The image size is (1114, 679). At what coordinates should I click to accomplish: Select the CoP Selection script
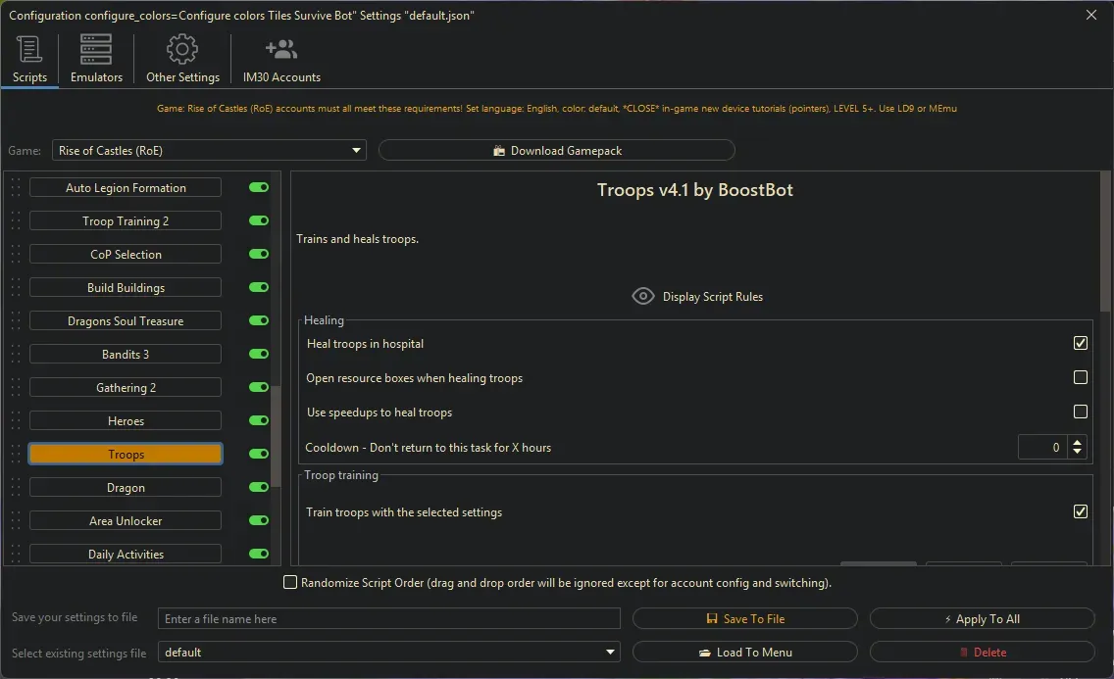(126, 254)
